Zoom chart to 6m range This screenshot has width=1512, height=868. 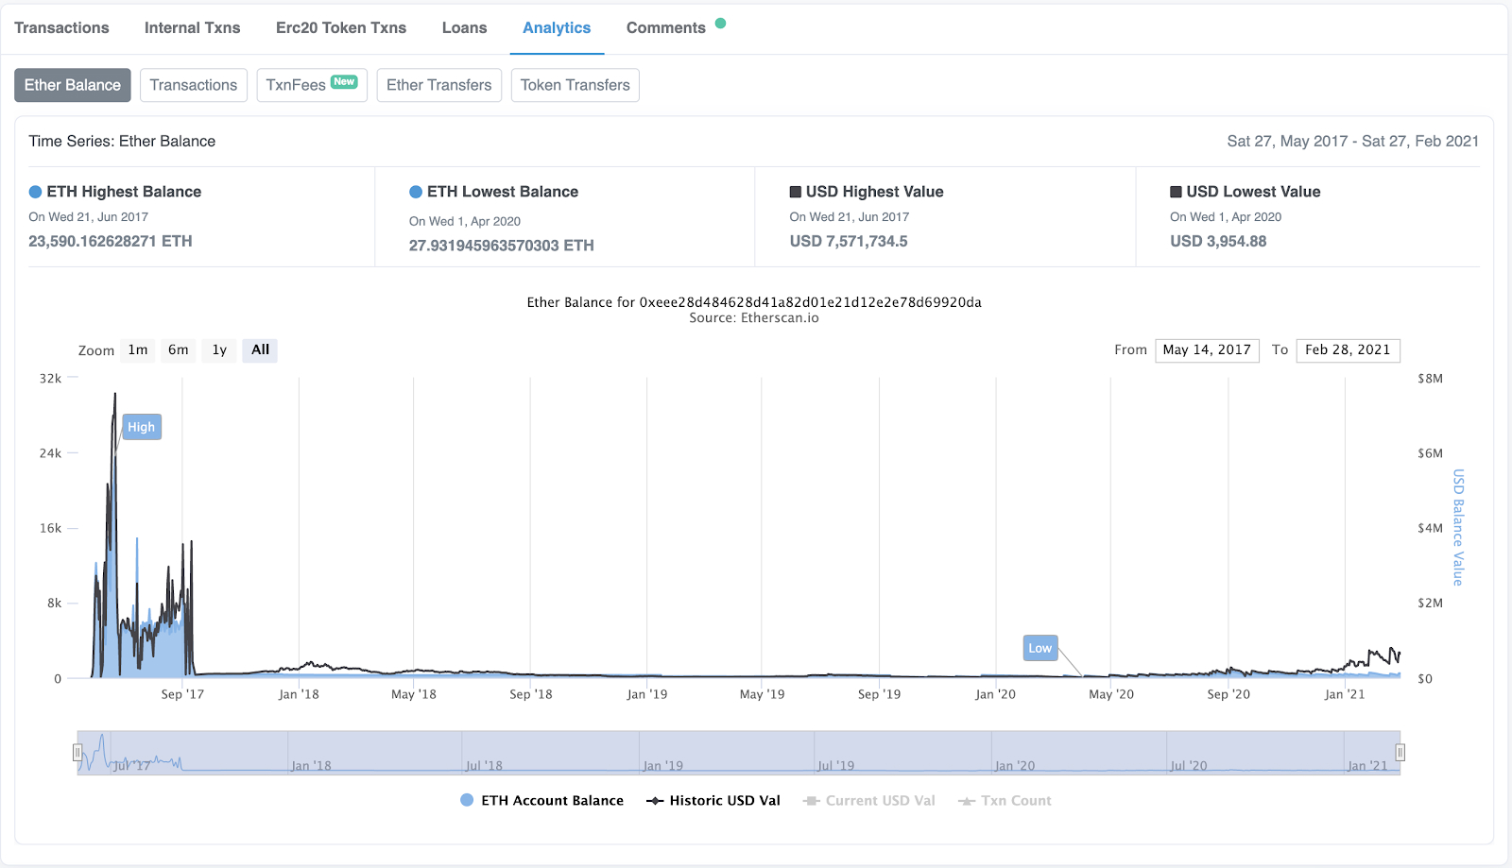[x=179, y=350]
